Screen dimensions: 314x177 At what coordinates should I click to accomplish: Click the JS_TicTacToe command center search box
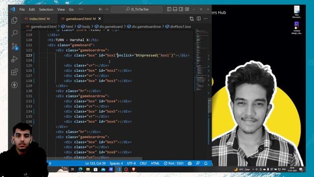(137, 9)
